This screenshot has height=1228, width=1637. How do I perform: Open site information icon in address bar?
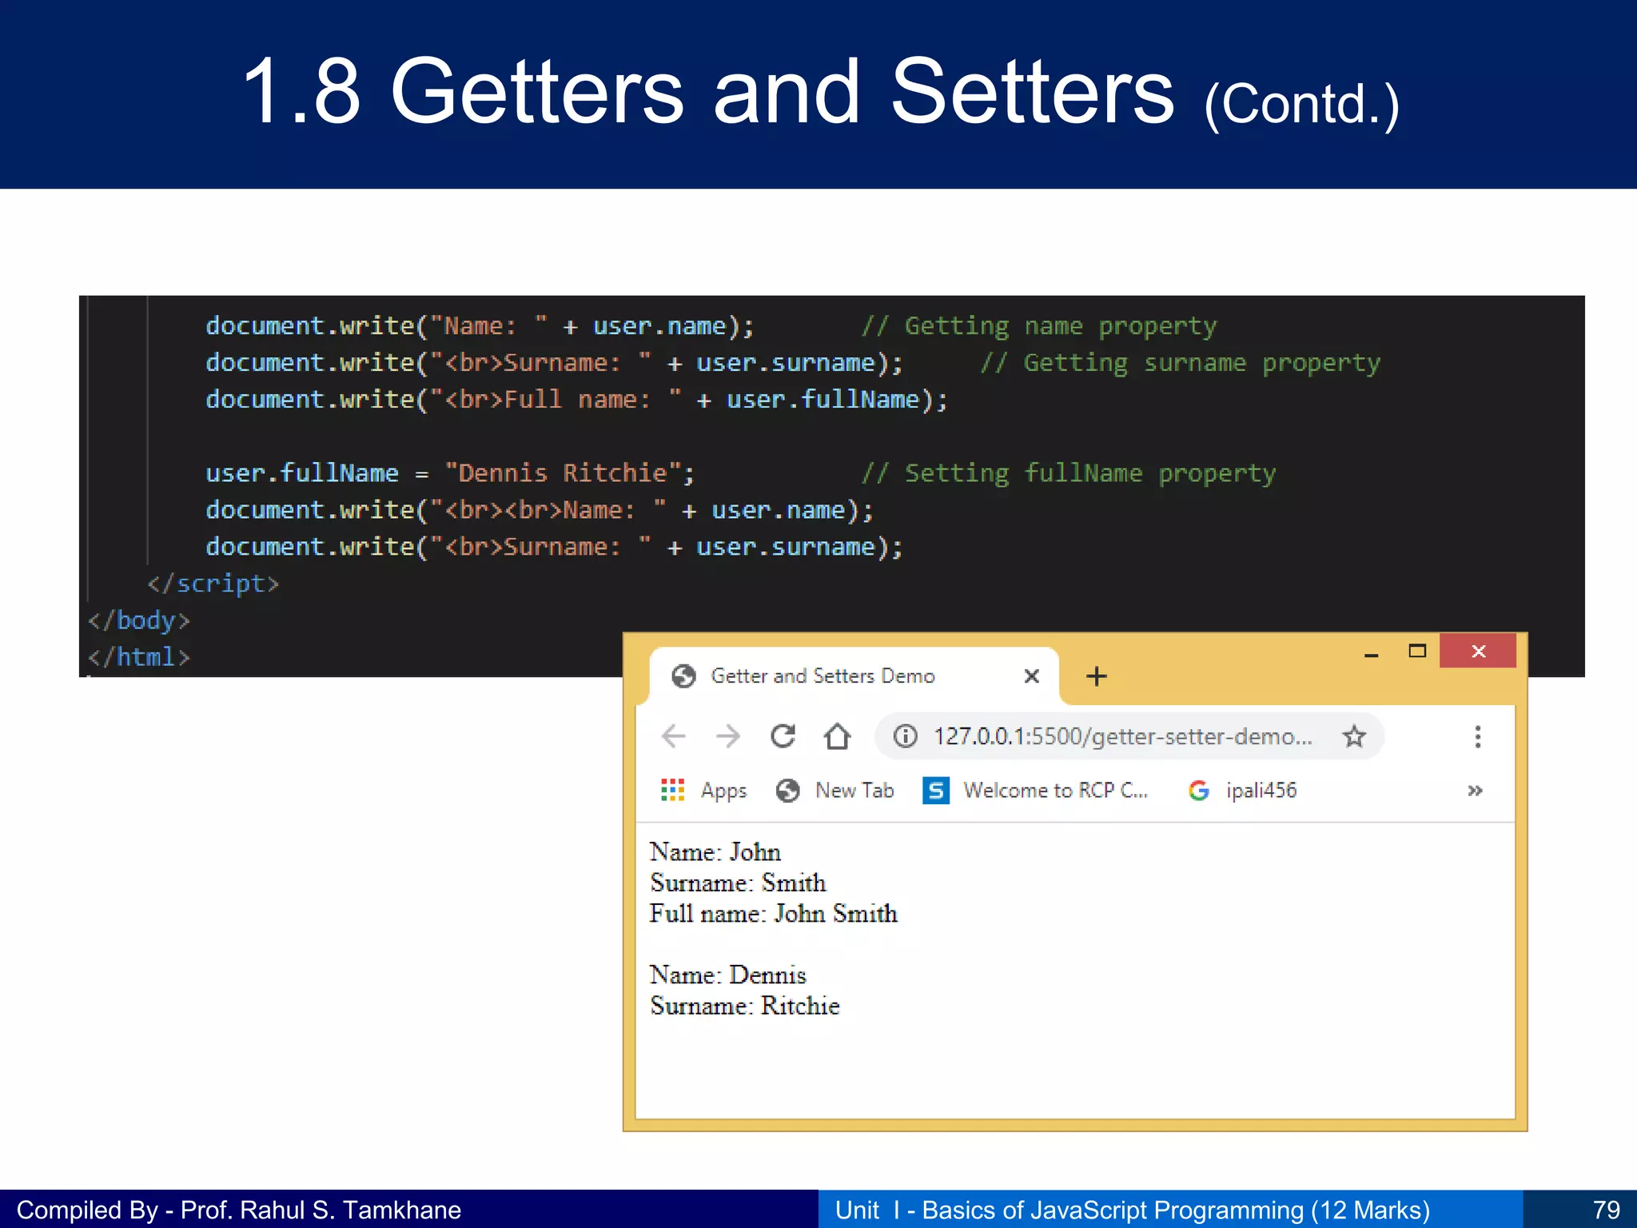[x=905, y=736]
